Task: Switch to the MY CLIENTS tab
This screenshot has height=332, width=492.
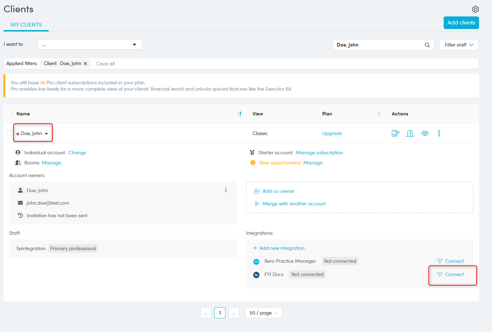Action: click(26, 25)
